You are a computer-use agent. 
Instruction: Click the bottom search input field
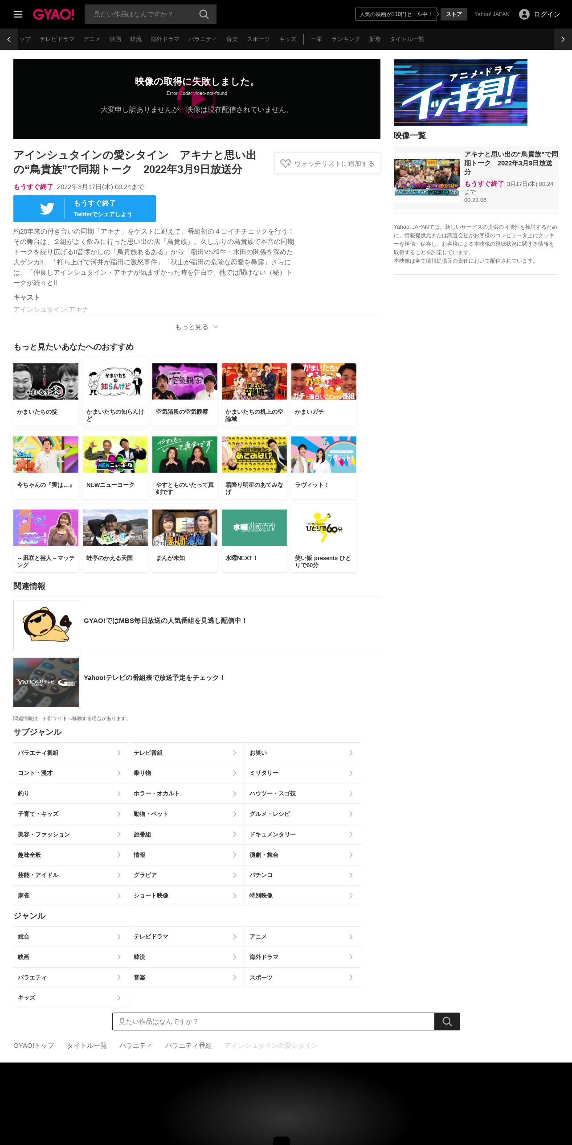274,1021
